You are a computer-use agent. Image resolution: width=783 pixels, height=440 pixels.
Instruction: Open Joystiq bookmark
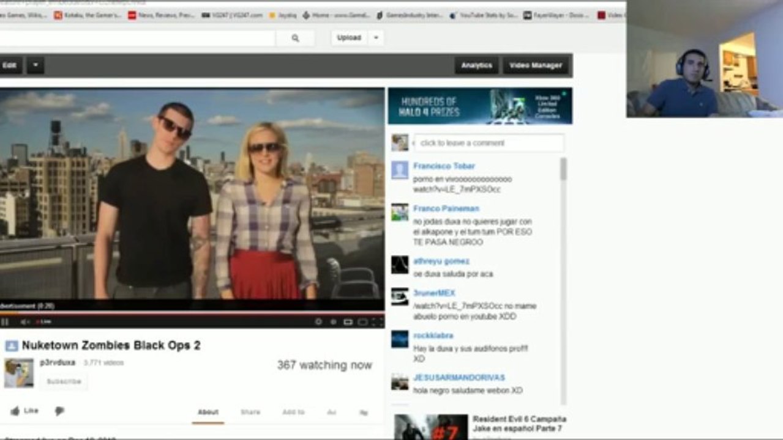click(283, 15)
